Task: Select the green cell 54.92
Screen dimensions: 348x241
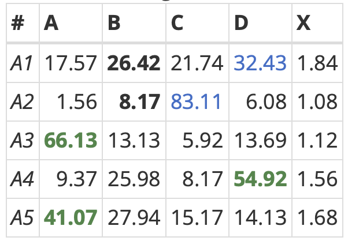Action: click(x=260, y=179)
